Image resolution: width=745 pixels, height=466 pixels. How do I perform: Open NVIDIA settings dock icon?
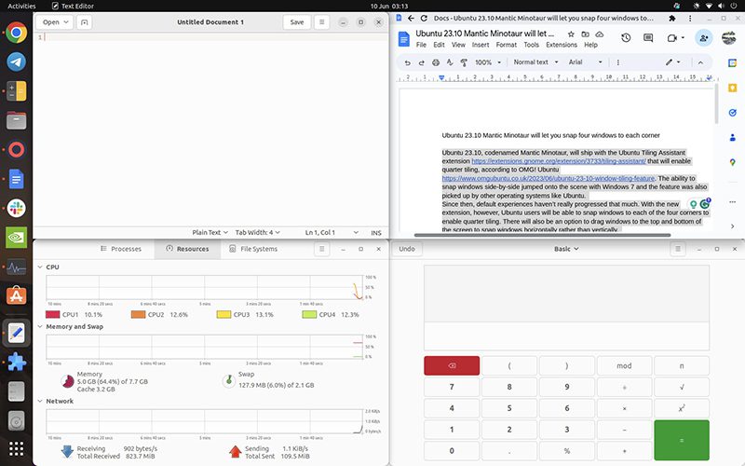coord(16,238)
